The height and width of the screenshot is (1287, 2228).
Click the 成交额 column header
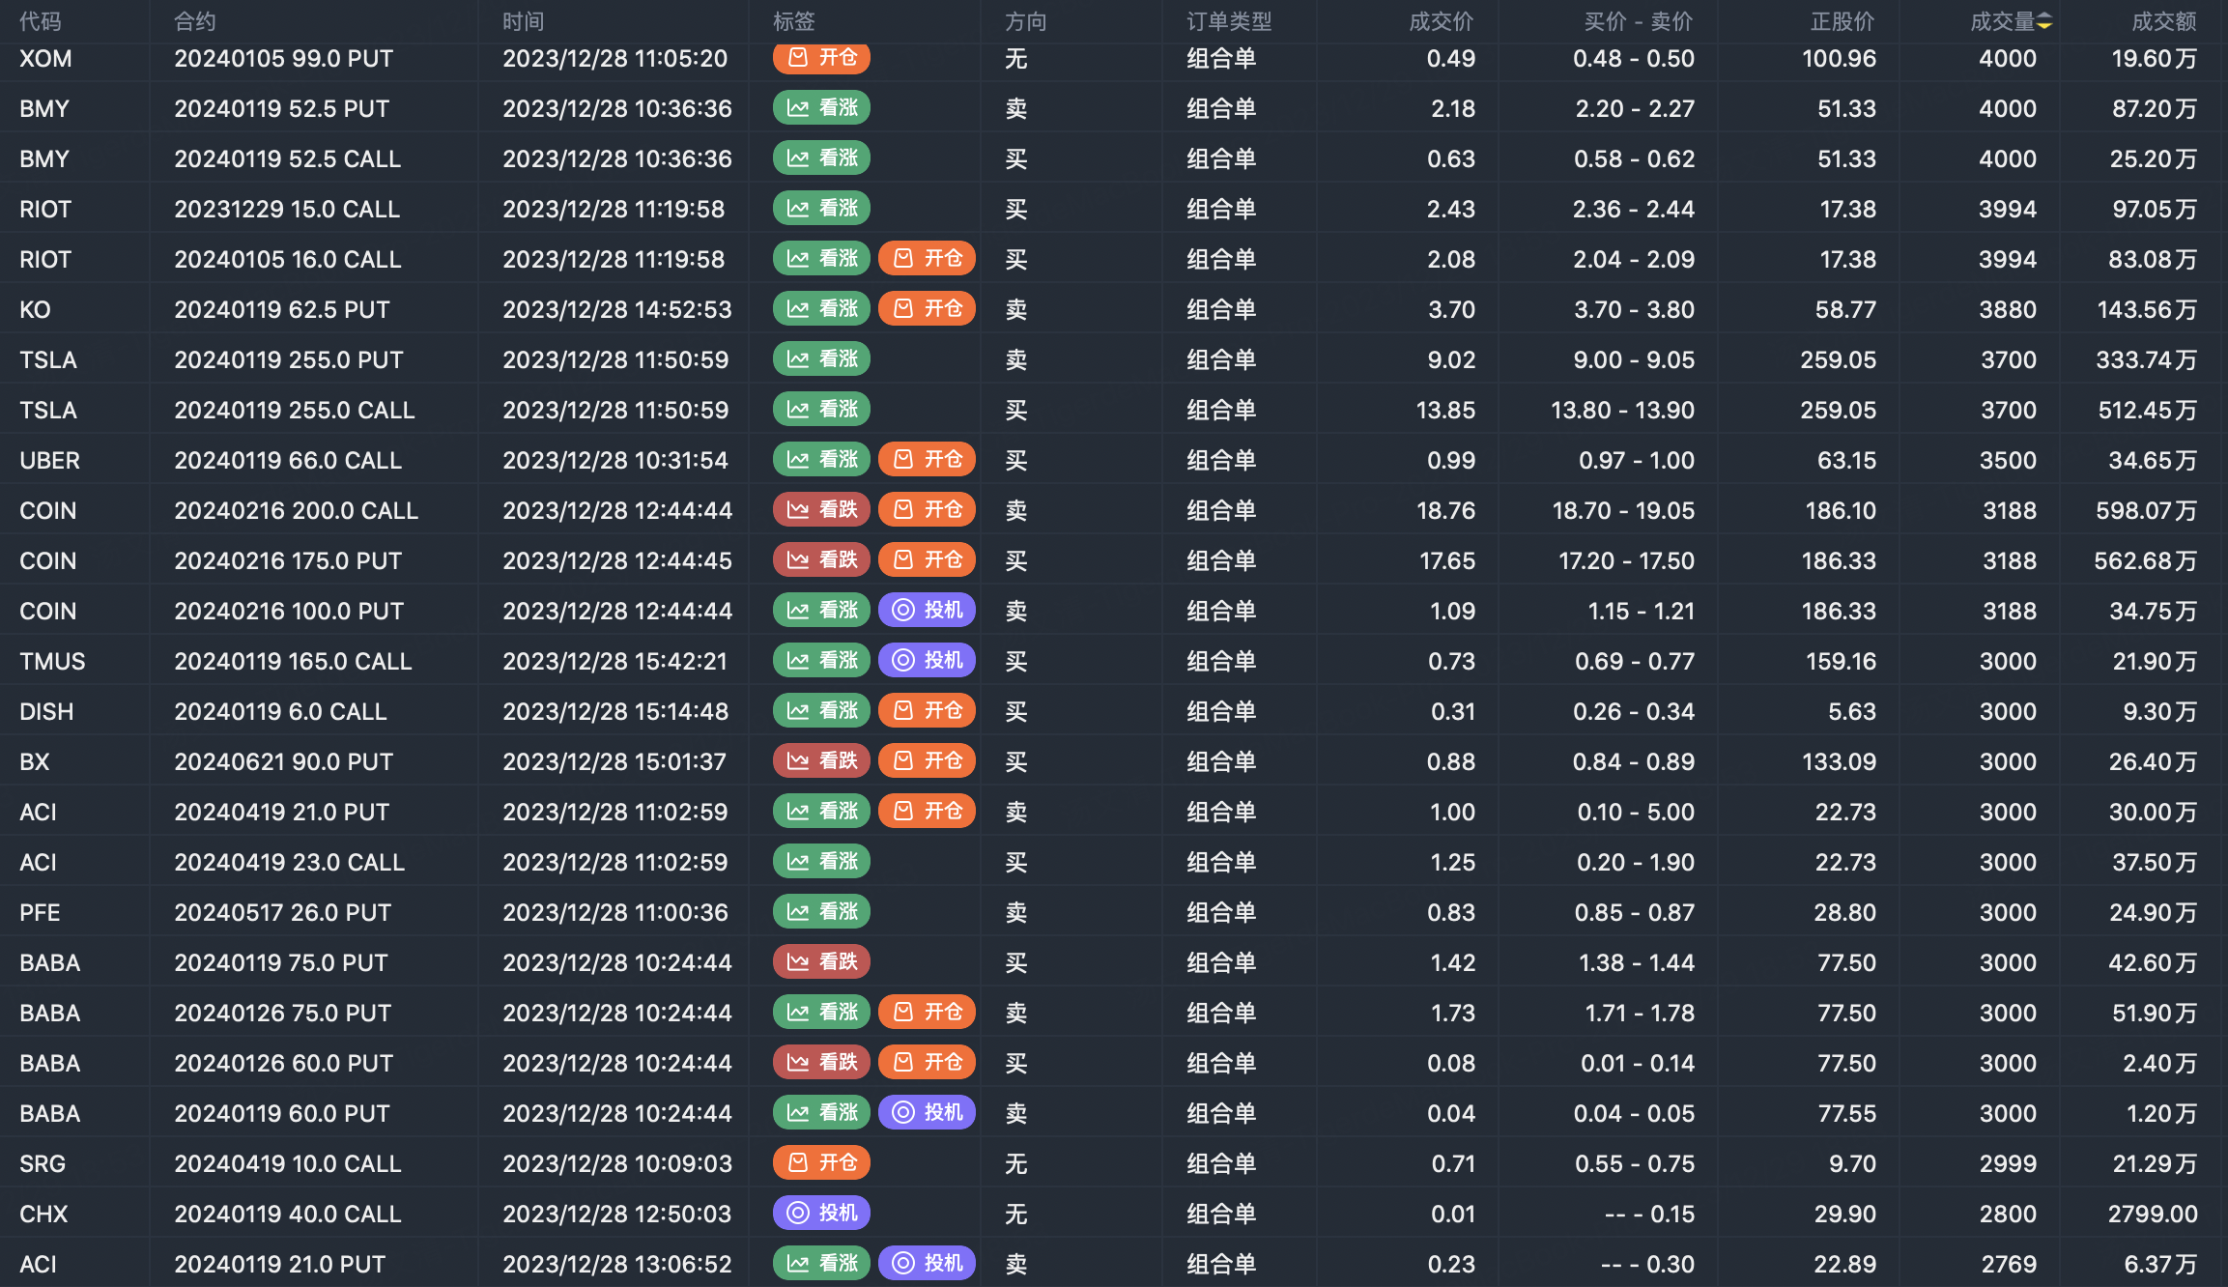click(2164, 21)
